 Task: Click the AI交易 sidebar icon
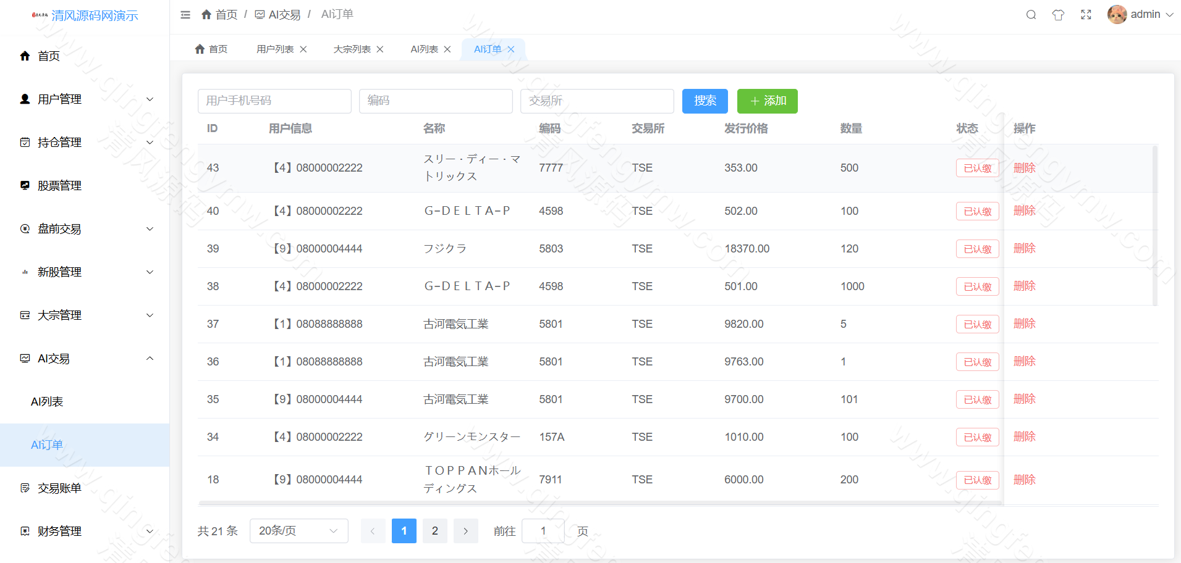click(25, 358)
